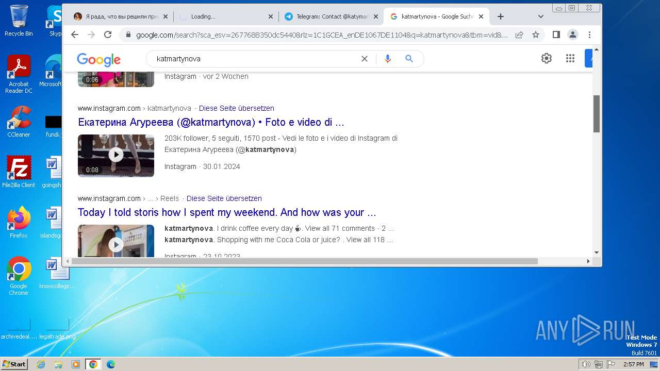This screenshot has width=660, height=371.
Task: Click the vertical page scrollbar thumb
Action: (x=597, y=114)
